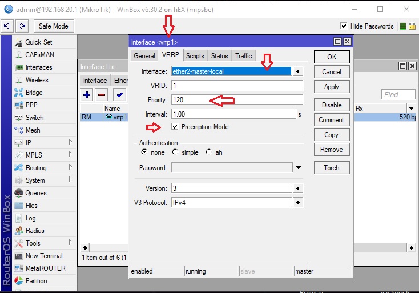Open the Tools menu icon
Viewport: 419px width, 293px height.
pos(19,243)
